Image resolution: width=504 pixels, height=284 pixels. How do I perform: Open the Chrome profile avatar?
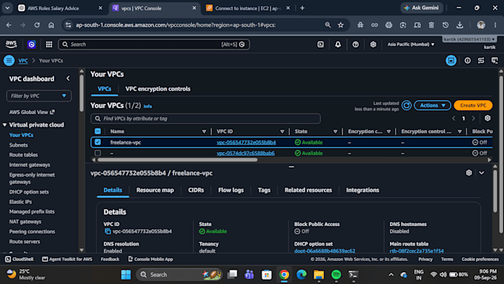click(x=481, y=25)
